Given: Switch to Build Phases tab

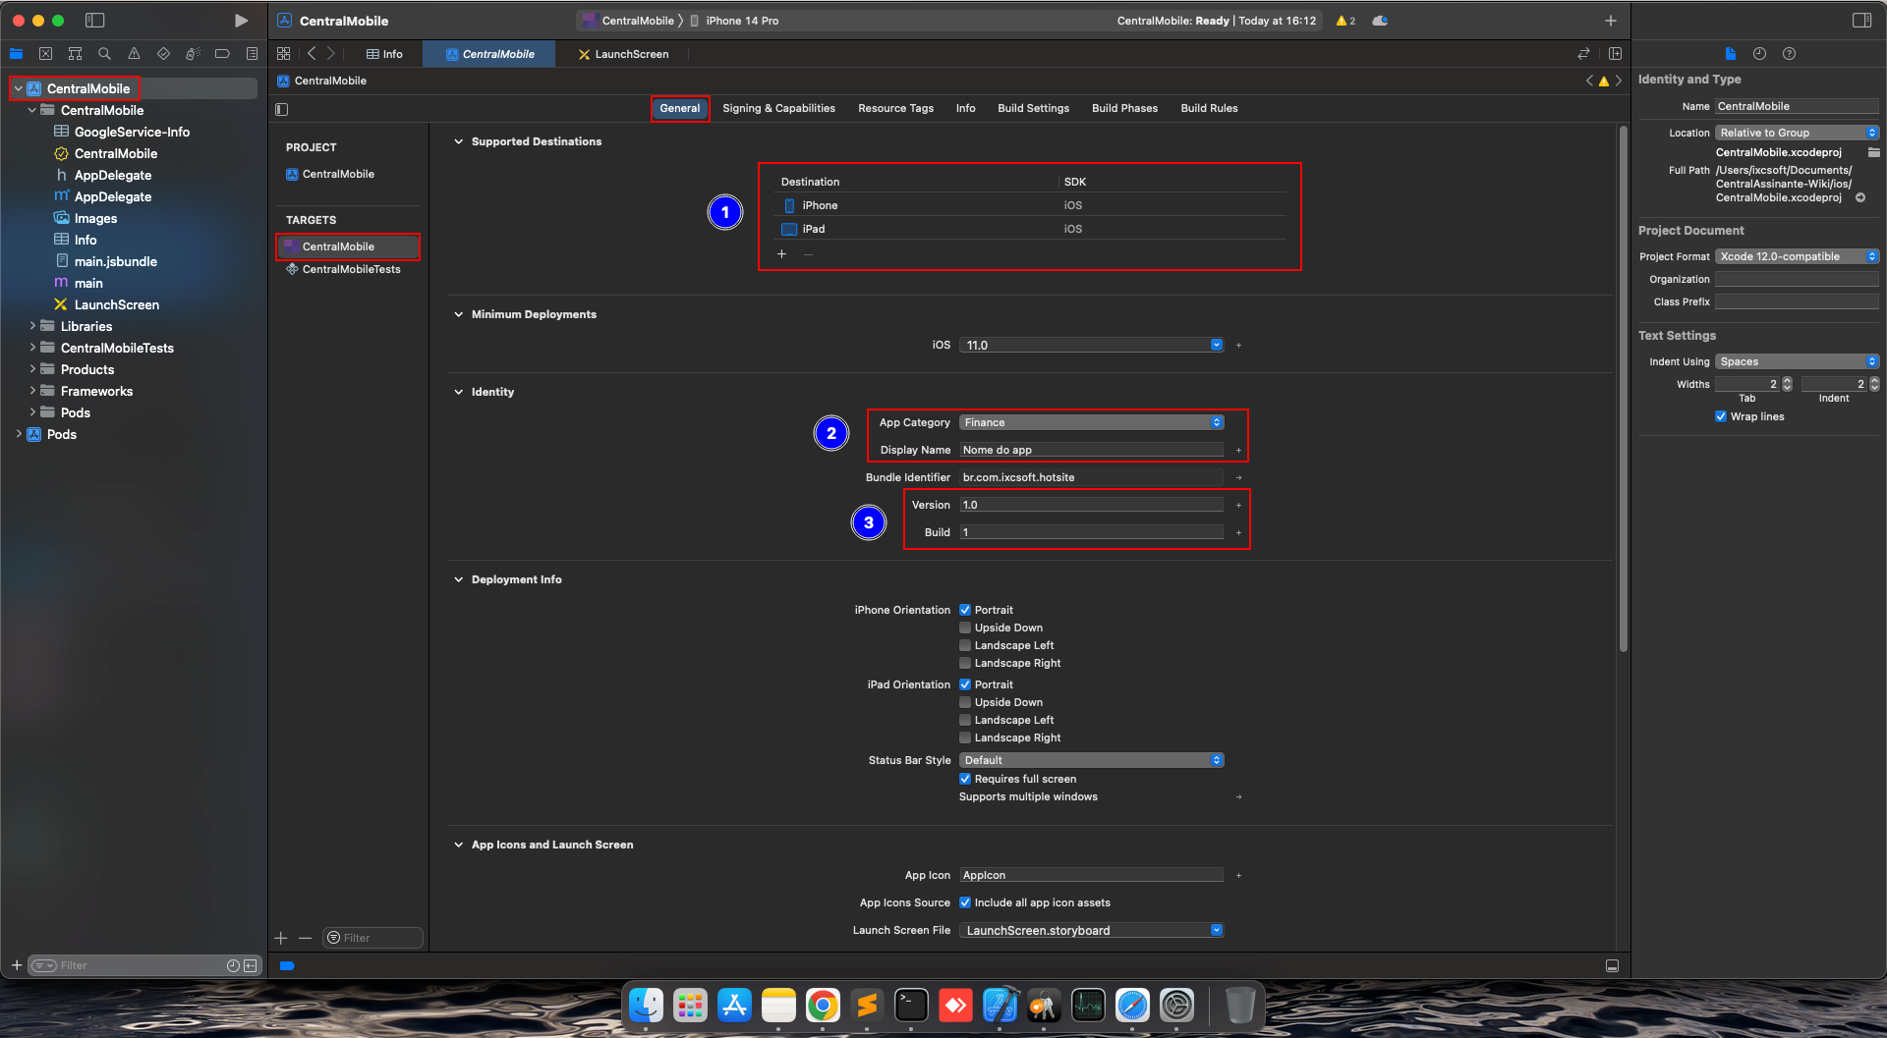Looking at the screenshot, I should pyautogui.click(x=1124, y=108).
